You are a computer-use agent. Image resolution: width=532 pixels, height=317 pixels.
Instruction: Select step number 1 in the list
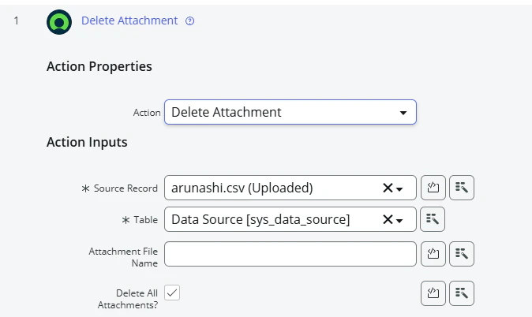pyautogui.click(x=16, y=21)
